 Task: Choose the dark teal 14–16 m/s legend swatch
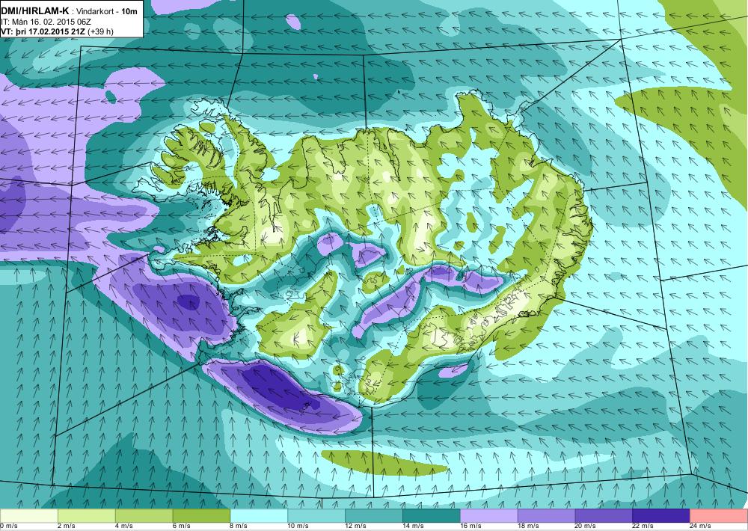coord(432,516)
